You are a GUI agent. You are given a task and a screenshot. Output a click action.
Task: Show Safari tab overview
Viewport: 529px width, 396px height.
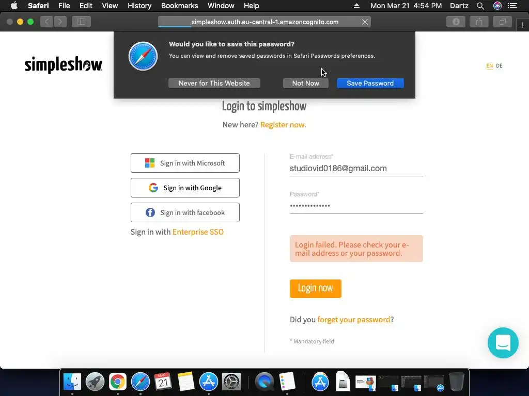click(x=502, y=22)
